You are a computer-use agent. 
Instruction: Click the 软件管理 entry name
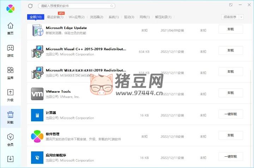tap(53, 134)
